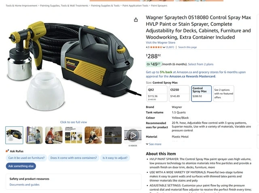Select thumbnail of woman spraying window
Viewport: 259px width, 193px height.
(34, 135)
